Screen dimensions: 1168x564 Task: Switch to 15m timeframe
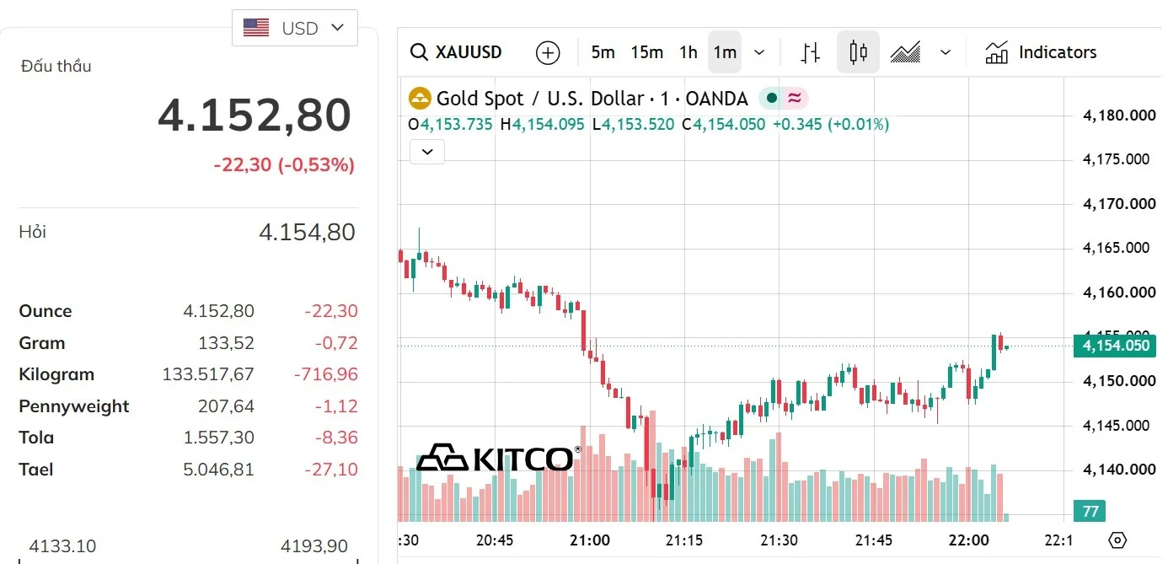pos(646,52)
